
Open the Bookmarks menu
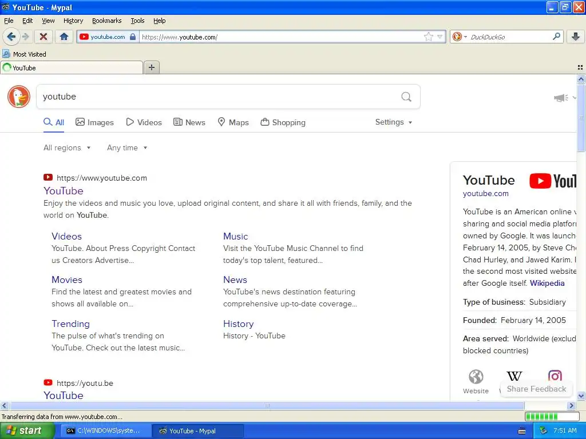click(x=106, y=21)
